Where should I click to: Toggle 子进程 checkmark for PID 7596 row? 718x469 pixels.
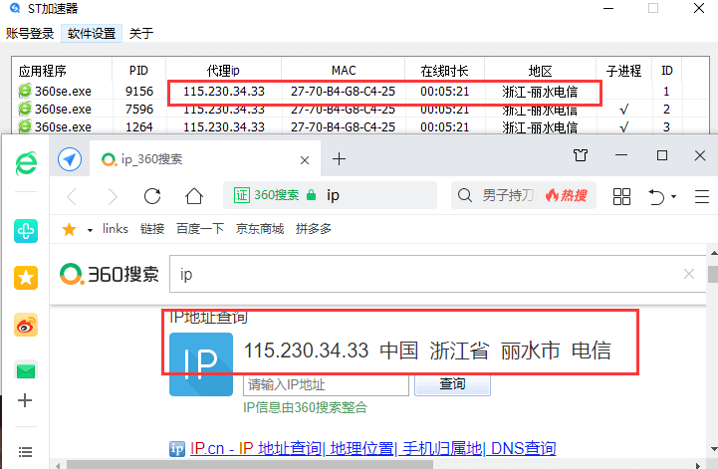pyautogui.click(x=623, y=109)
